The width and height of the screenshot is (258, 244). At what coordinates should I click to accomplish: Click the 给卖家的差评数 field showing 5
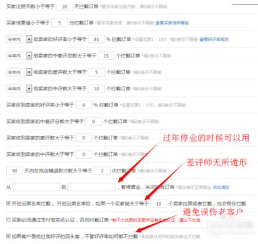96,72
